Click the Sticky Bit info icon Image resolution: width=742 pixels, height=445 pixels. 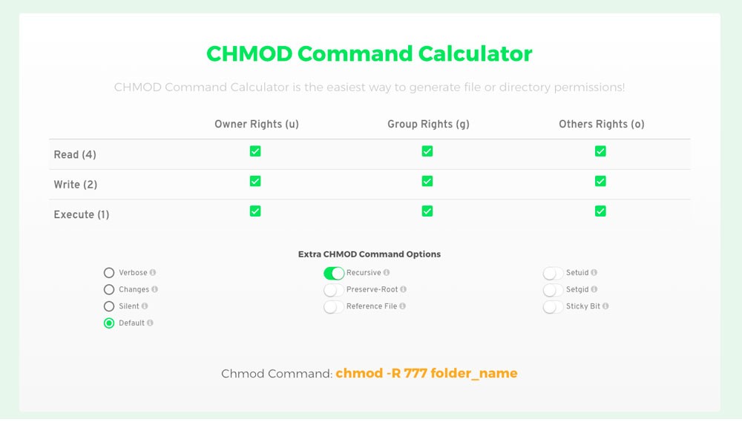click(605, 306)
